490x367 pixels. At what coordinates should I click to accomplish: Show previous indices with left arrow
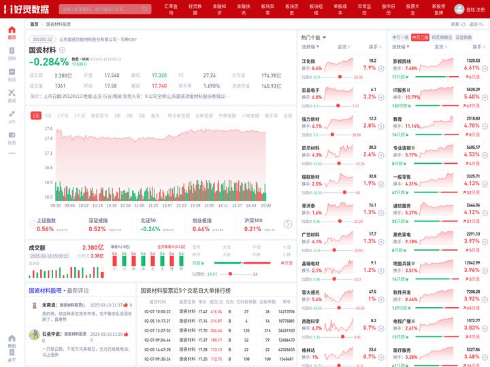pos(33,224)
